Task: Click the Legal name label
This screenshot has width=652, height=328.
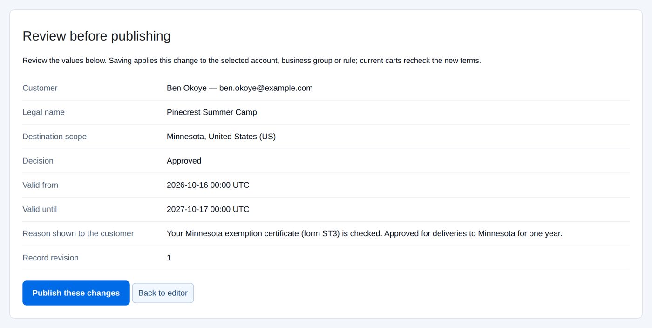Action: click(x=44, y=112)
